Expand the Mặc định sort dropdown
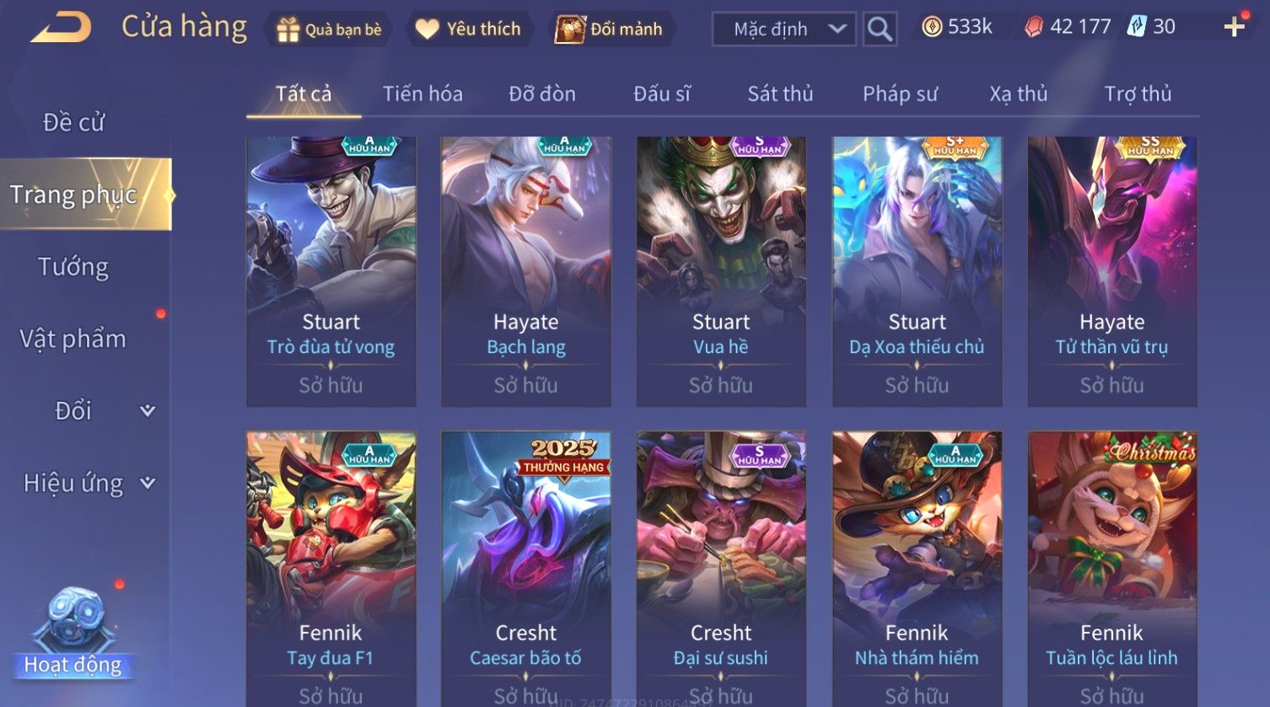1270x707 pixels. coord(784,29)
